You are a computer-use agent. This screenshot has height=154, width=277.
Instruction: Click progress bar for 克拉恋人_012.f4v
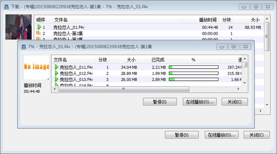(194, 73)
